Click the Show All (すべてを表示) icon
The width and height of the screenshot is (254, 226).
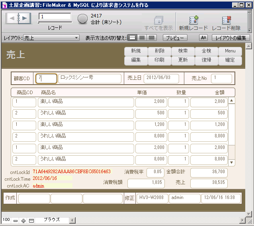click(158, 23)
